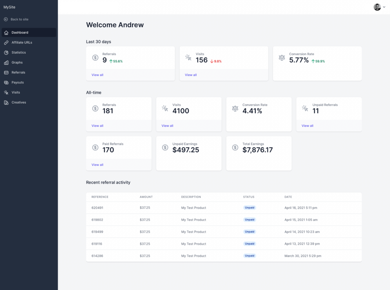Open the Payouts page
Viewport: 390px width, 290px height.
coord(29,82)
